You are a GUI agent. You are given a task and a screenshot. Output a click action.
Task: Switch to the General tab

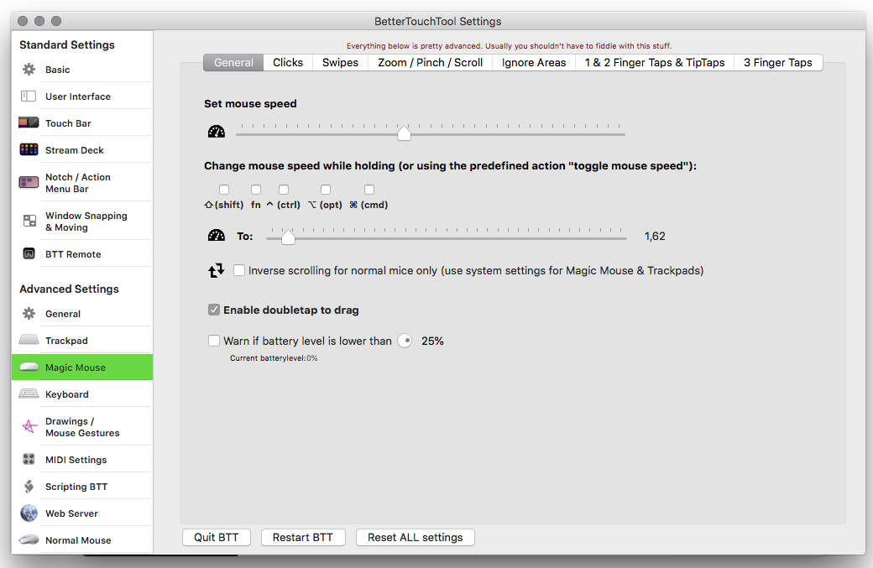pyautogui.click(x=233, y=62)
